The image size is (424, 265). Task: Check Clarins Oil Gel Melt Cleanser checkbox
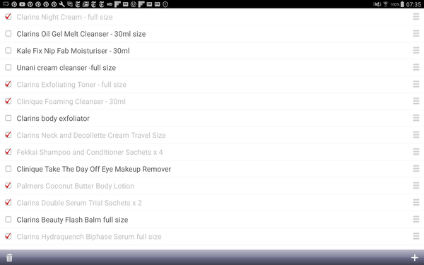point(8,33)
